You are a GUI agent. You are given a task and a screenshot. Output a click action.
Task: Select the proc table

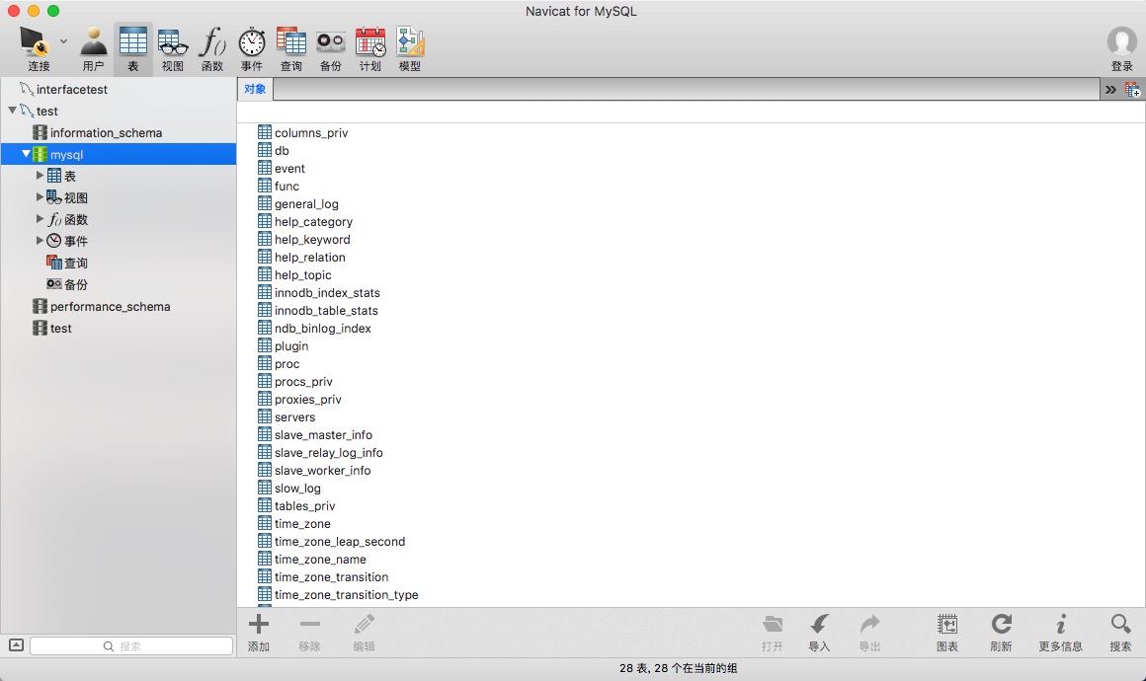coord(286,363)
